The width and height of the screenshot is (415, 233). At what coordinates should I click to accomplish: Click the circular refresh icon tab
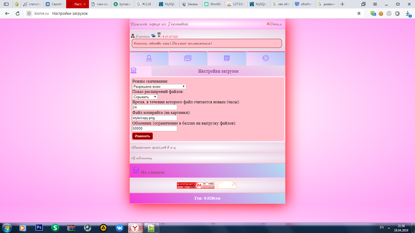[x=266, y=58]
